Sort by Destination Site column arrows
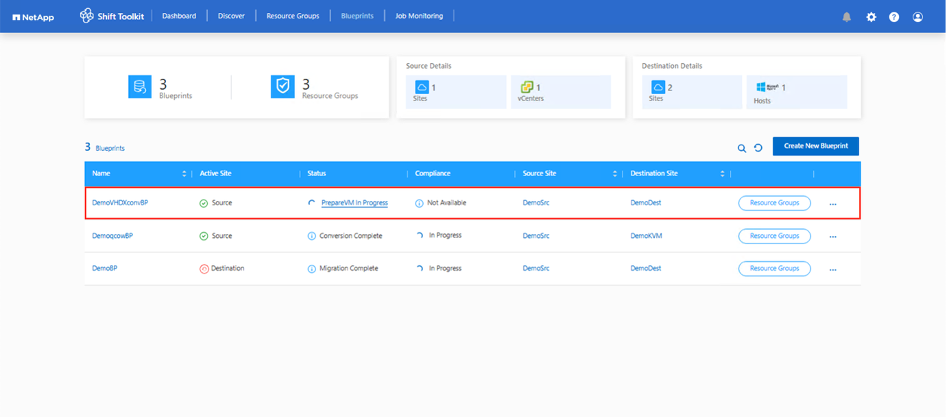Image resolution: width=949 pixels, height=419 pixels. [722, 174]
